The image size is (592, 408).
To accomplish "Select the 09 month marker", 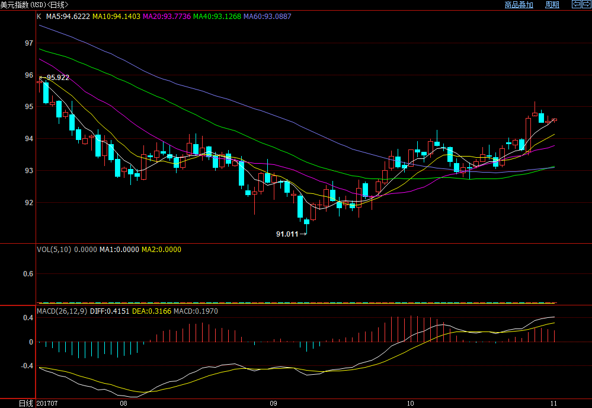I will pyautogui.click(x=273, y=403).
